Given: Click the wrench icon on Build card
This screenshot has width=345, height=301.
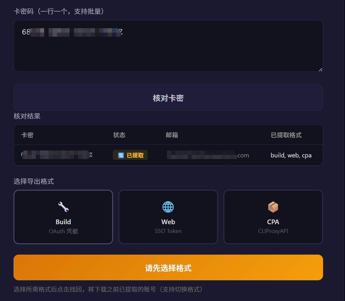Looking at the screenshot, I should (x=63, y=207).
